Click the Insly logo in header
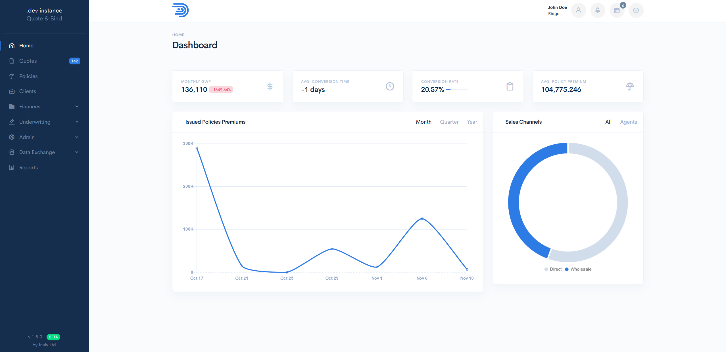 pos(180,10)
